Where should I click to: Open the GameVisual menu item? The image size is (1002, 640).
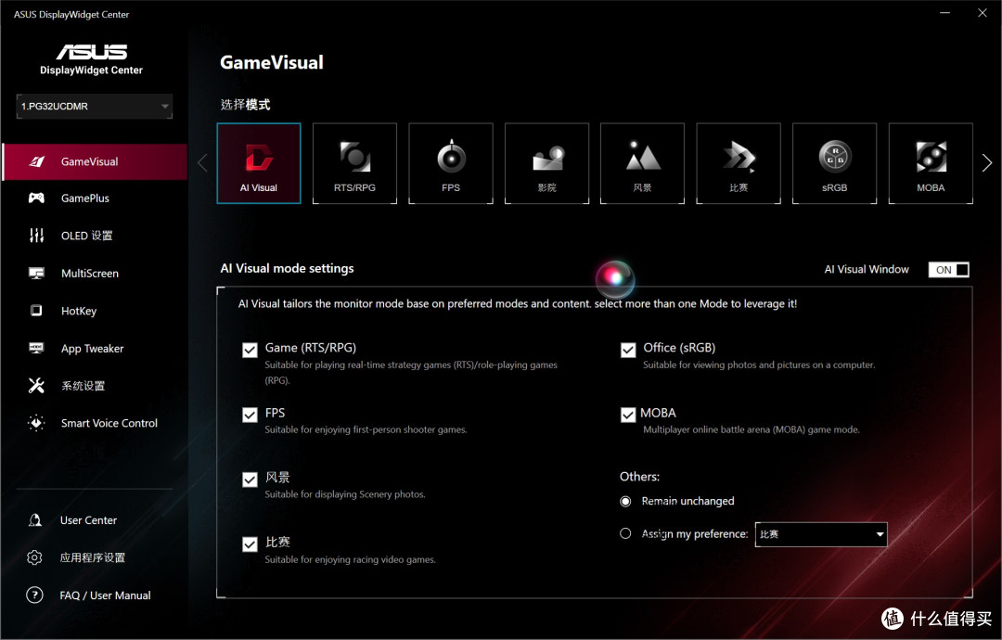click(x=95, y=161)
